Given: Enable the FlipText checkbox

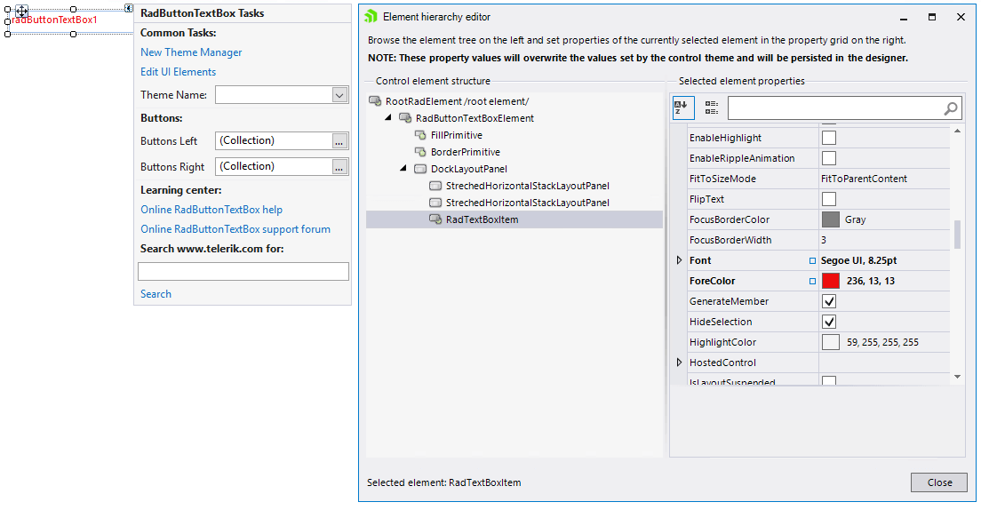Looking at the screenshot, I should click(829, 199).
